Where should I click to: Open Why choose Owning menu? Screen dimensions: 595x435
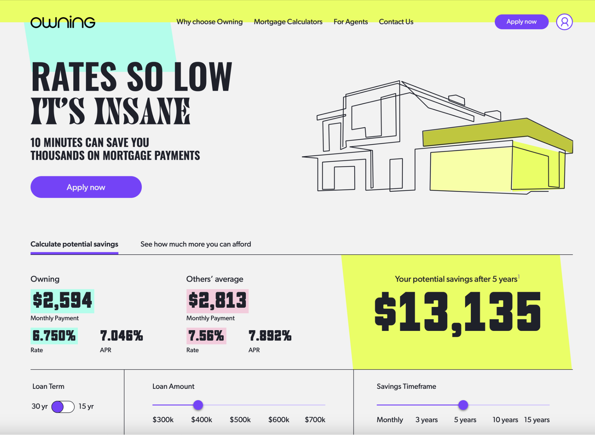(x=210, y=22)
